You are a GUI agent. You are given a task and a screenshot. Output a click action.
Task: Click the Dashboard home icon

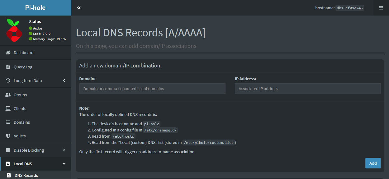point(8,53)
